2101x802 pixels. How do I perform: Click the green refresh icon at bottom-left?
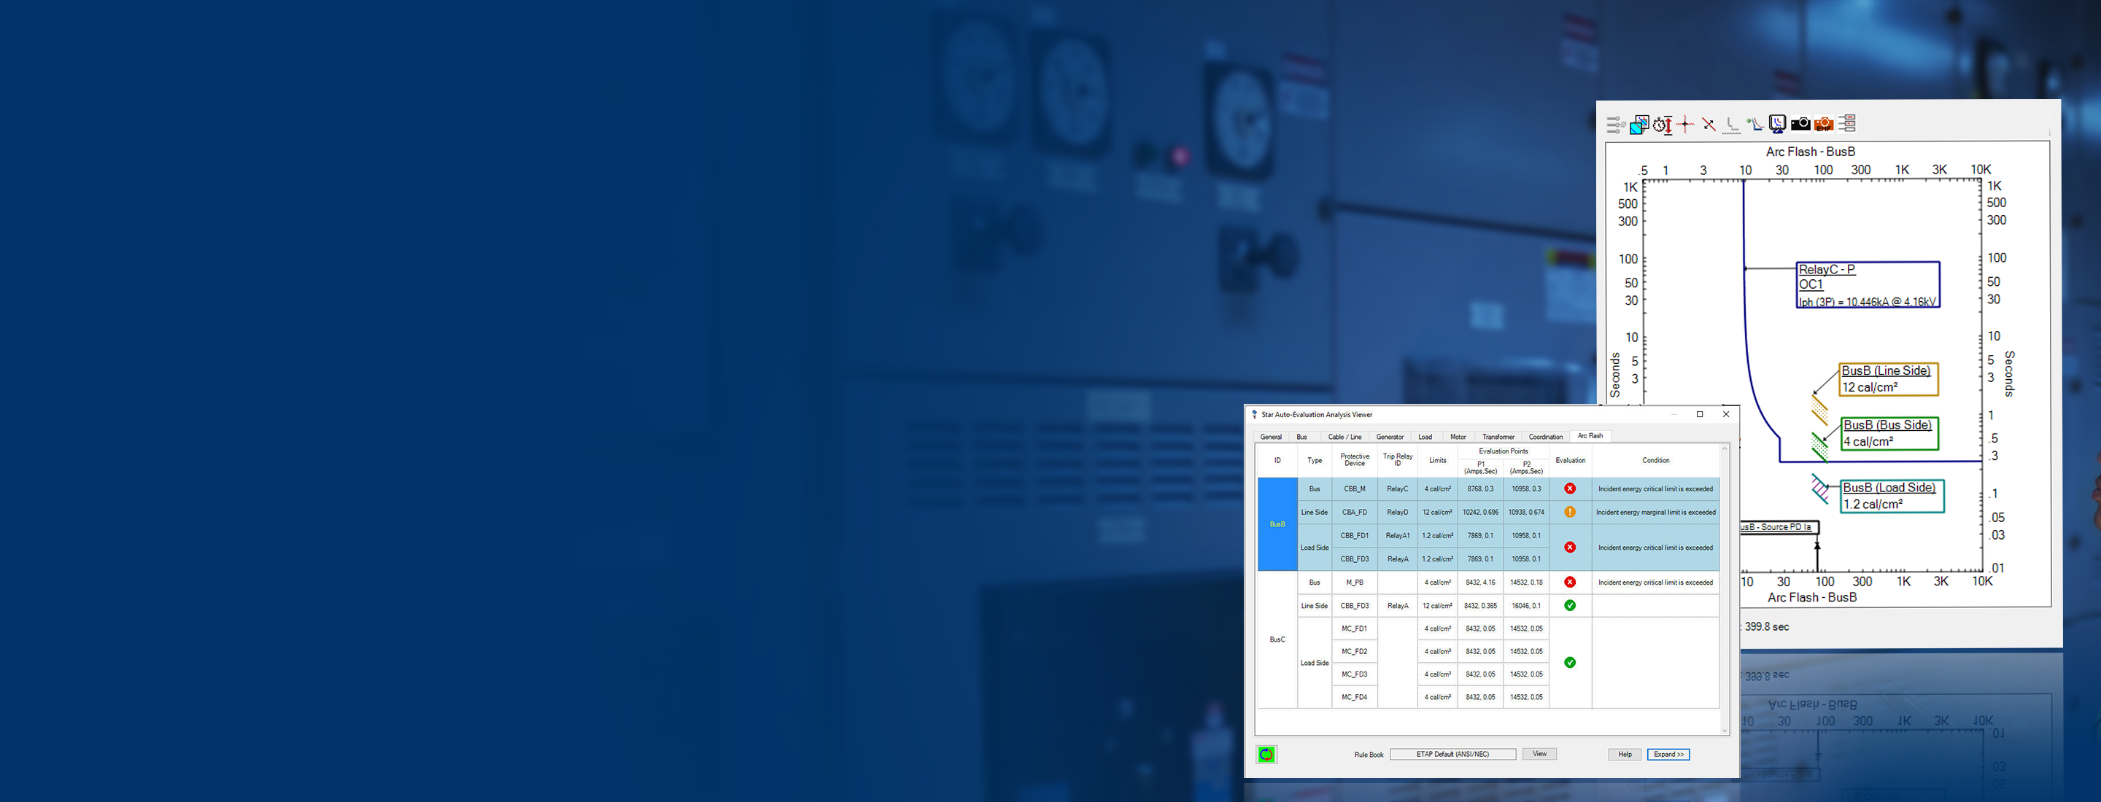pos(1266,755)
